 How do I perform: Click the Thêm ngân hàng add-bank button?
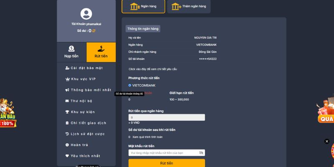click(x=189, y=6)
